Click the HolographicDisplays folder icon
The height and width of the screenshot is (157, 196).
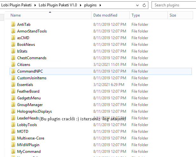[x=13, y=111]
